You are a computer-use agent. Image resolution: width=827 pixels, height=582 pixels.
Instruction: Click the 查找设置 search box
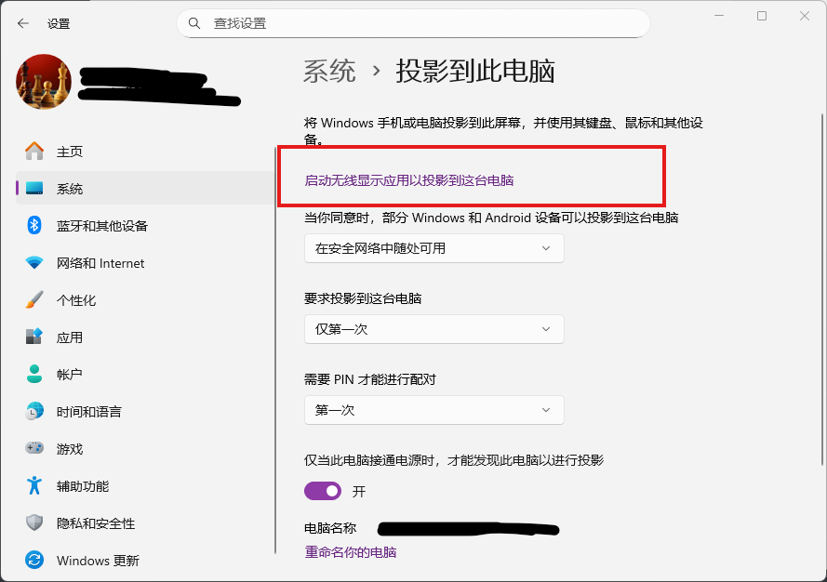[x=413, y=23]
